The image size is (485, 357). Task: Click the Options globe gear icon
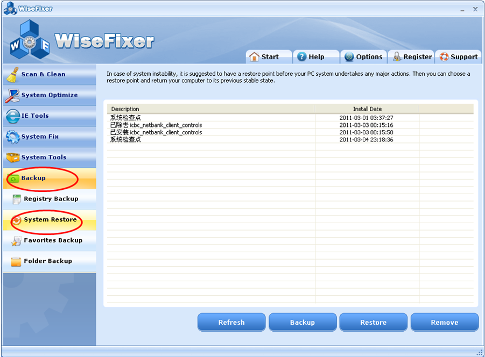(x=349, y=57)
